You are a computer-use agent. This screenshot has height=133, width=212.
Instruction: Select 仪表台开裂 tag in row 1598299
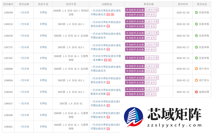(x=152, y=10)
